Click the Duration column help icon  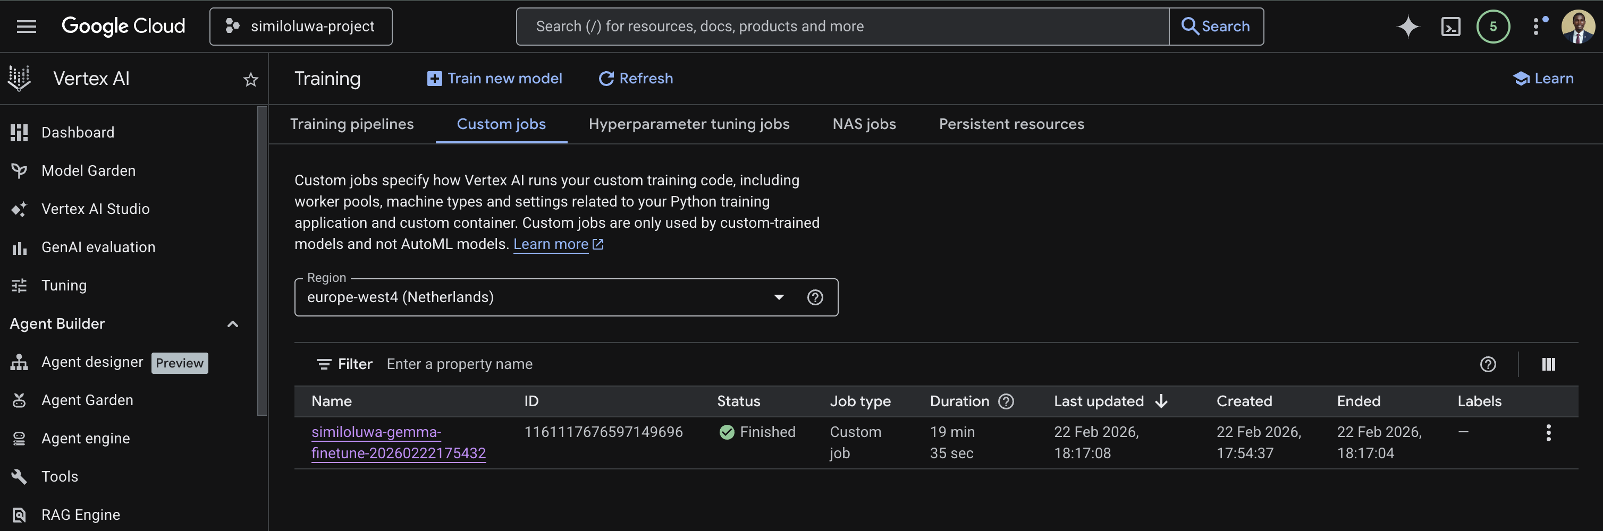click(x=1006, y=401)
